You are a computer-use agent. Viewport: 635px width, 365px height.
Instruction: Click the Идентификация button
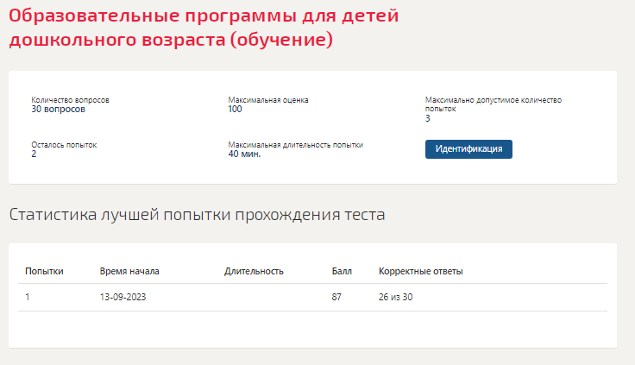[x=468, y=149]
